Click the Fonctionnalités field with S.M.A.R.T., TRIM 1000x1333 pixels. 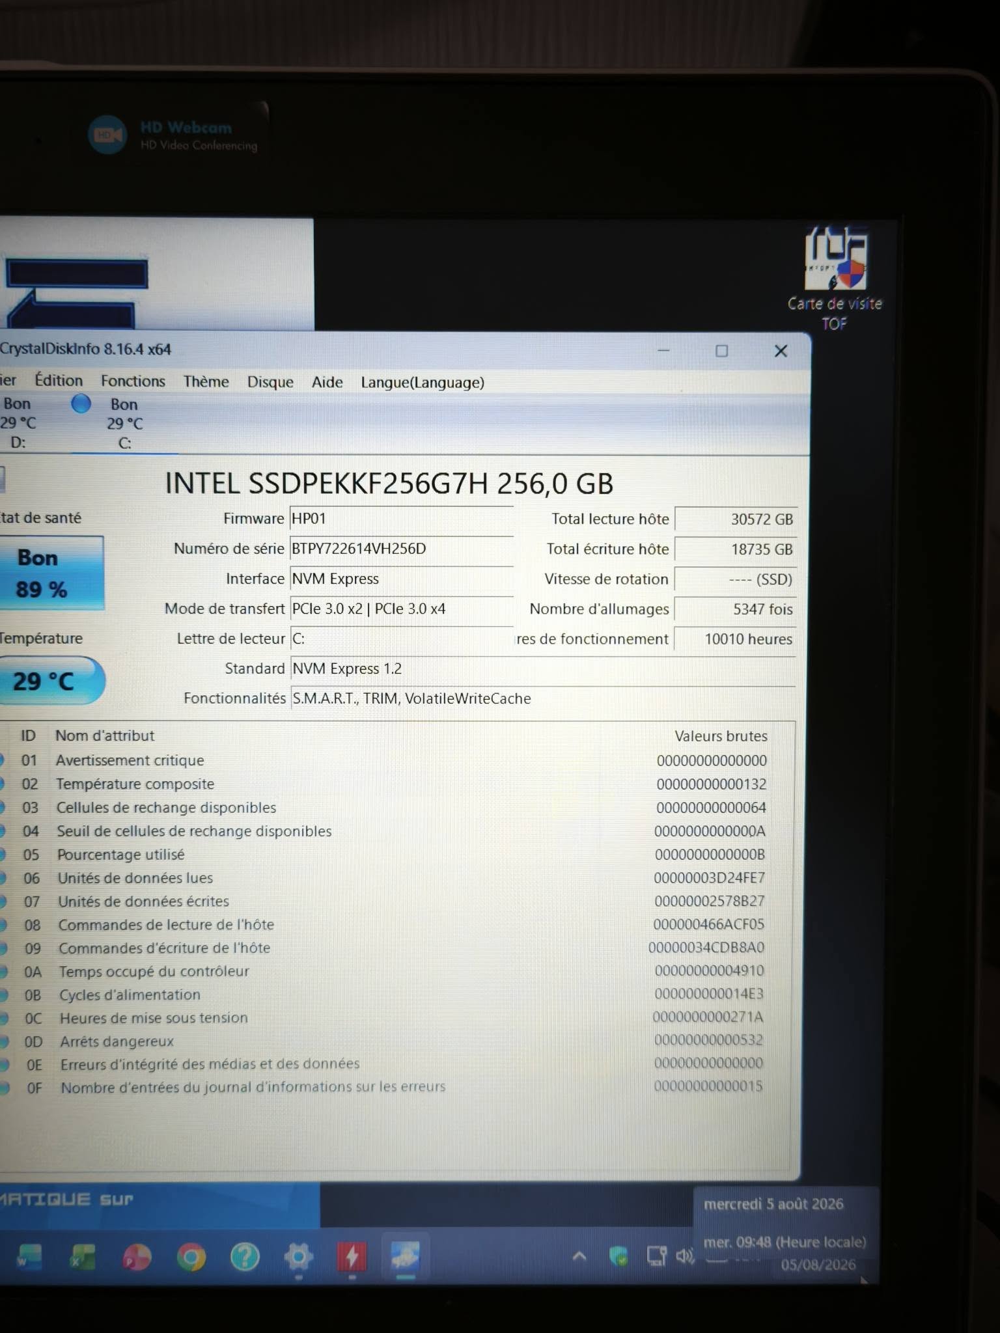pos(543,698)
